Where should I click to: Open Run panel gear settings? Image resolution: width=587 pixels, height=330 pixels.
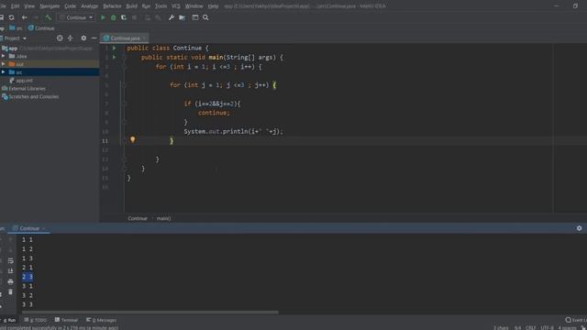[x=579, y=228]
